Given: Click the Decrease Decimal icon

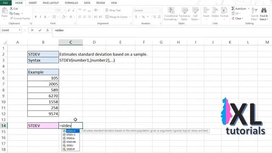Looking at the screenshot, I should pyautogui.click(x=159, y=17).
